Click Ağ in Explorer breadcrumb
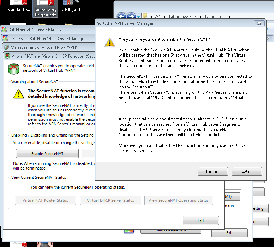The image size is (274, 247). point(158,17)
